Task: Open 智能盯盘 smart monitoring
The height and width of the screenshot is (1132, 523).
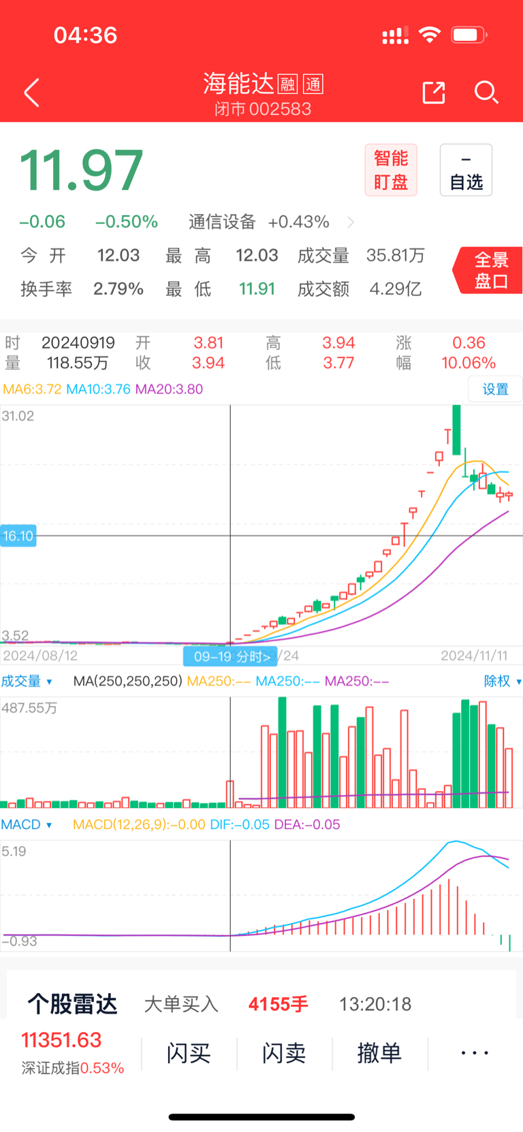Action: pos(391,170)
